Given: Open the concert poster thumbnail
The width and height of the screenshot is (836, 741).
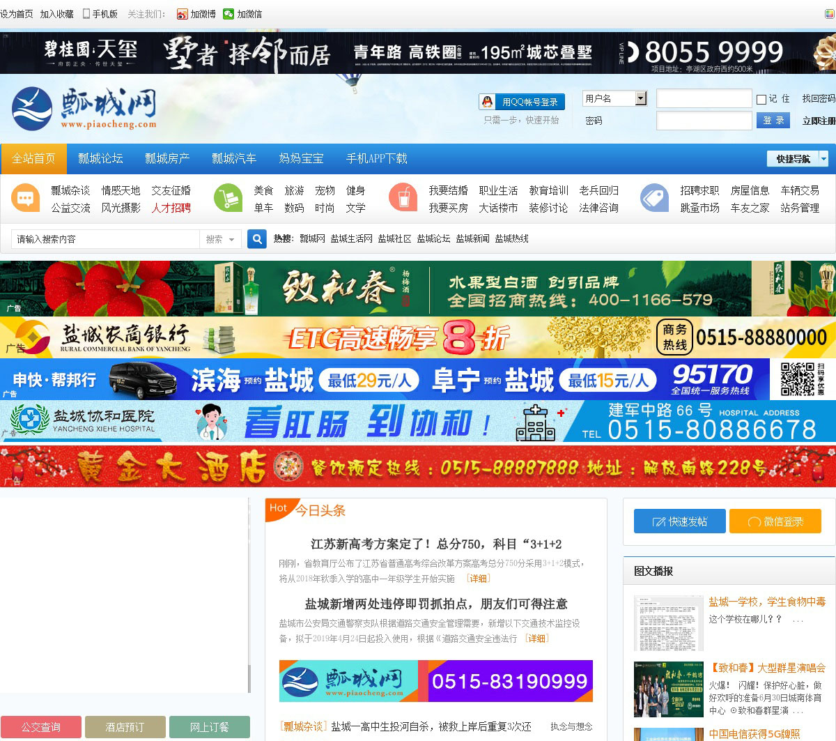Looking at the screenshot, I should [669, 689].
